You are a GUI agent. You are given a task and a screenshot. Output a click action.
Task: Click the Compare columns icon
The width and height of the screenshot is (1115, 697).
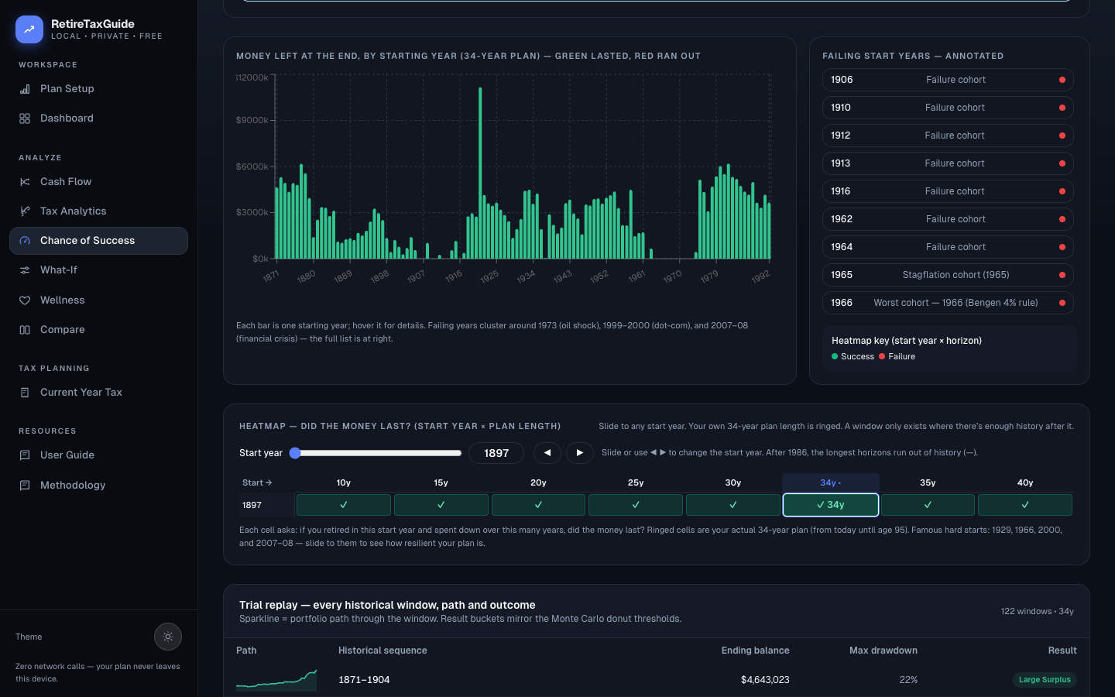(25, 330)
